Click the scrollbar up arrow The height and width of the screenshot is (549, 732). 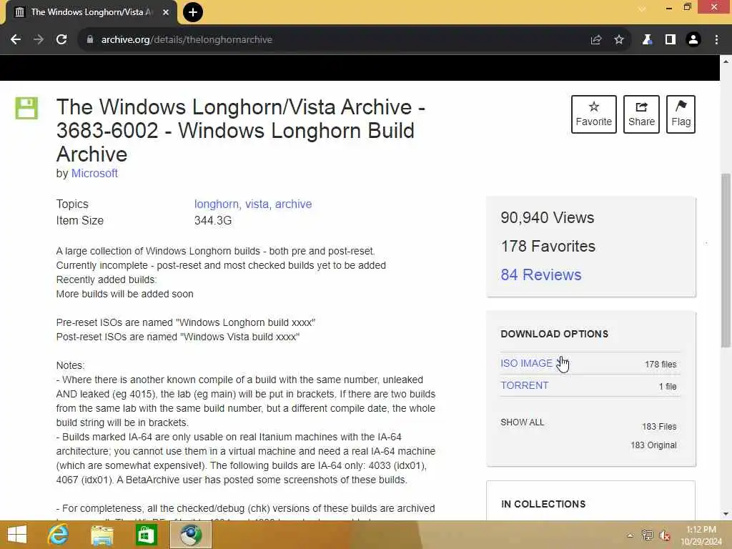(726, 61)
